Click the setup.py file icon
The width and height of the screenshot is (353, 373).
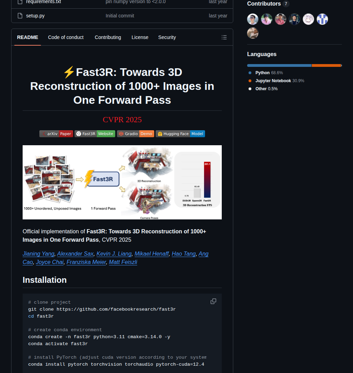click(x=20, y=16)
